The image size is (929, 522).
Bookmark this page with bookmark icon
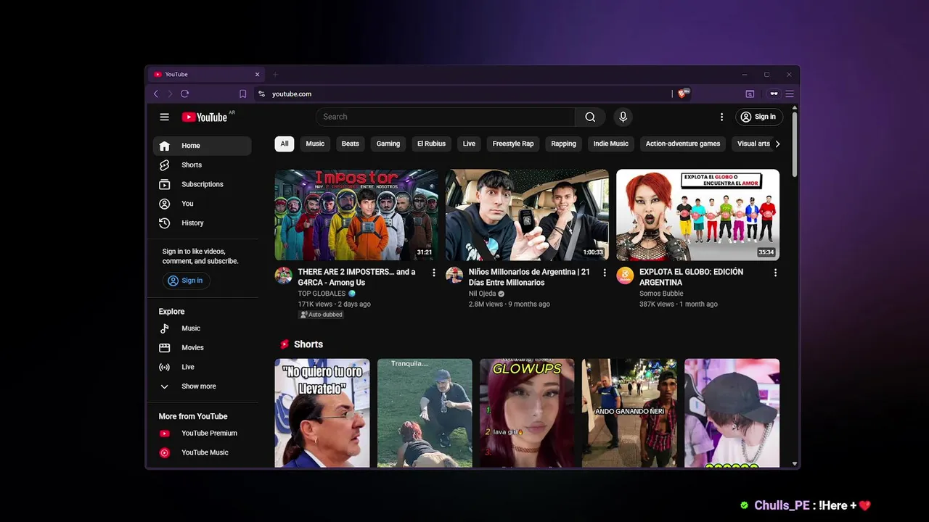tap(242, 94)
